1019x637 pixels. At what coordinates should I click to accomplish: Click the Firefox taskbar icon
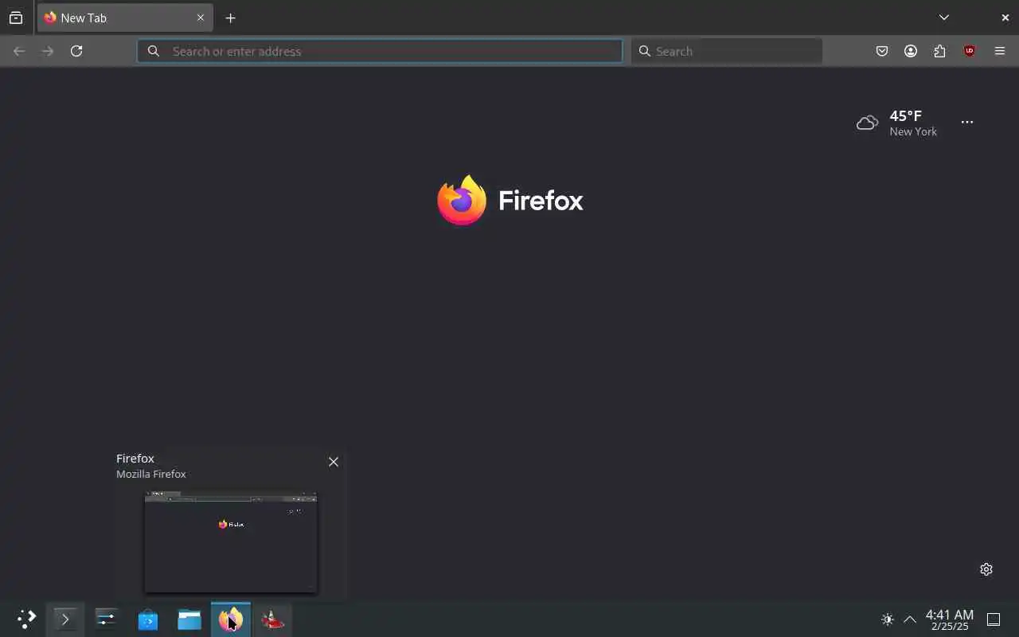pyautogui.click(x=231, y=619)
